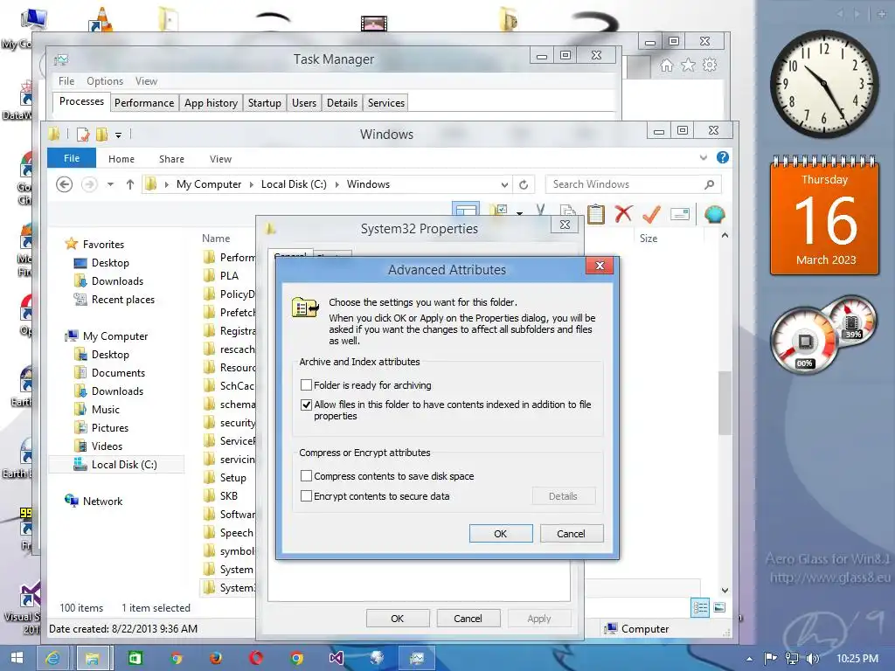Viewport: 895px width, 671px height.
Task: Uncheck Allow files to have contents indexed
Action: (307, 405)
